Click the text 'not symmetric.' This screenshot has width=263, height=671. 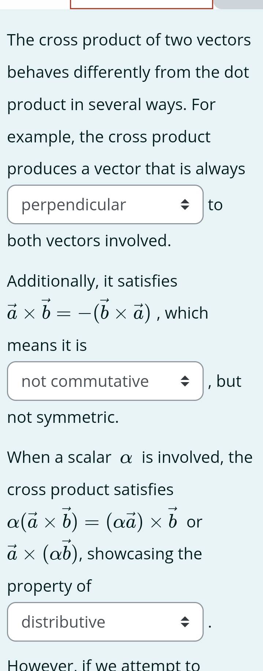63,417
